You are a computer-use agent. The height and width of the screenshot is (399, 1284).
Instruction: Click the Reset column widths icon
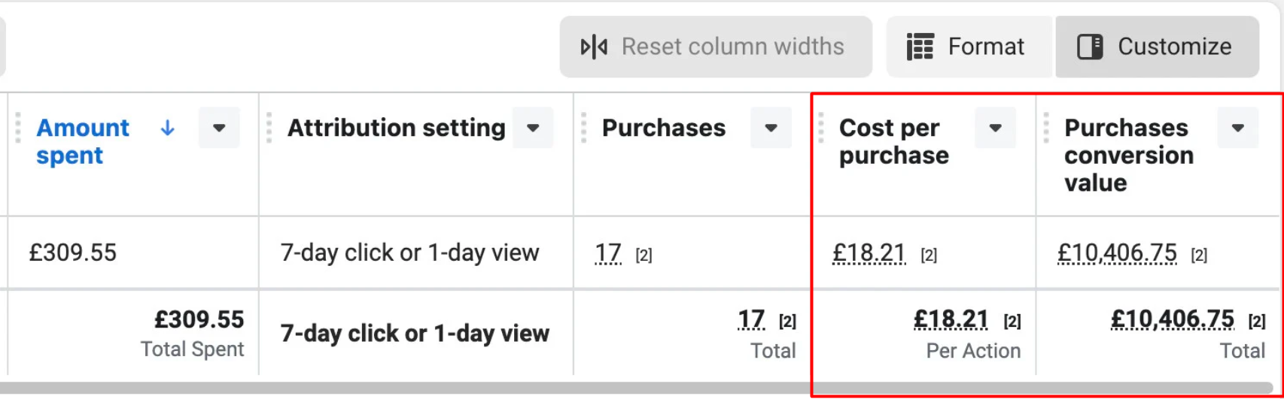[594, 47]
